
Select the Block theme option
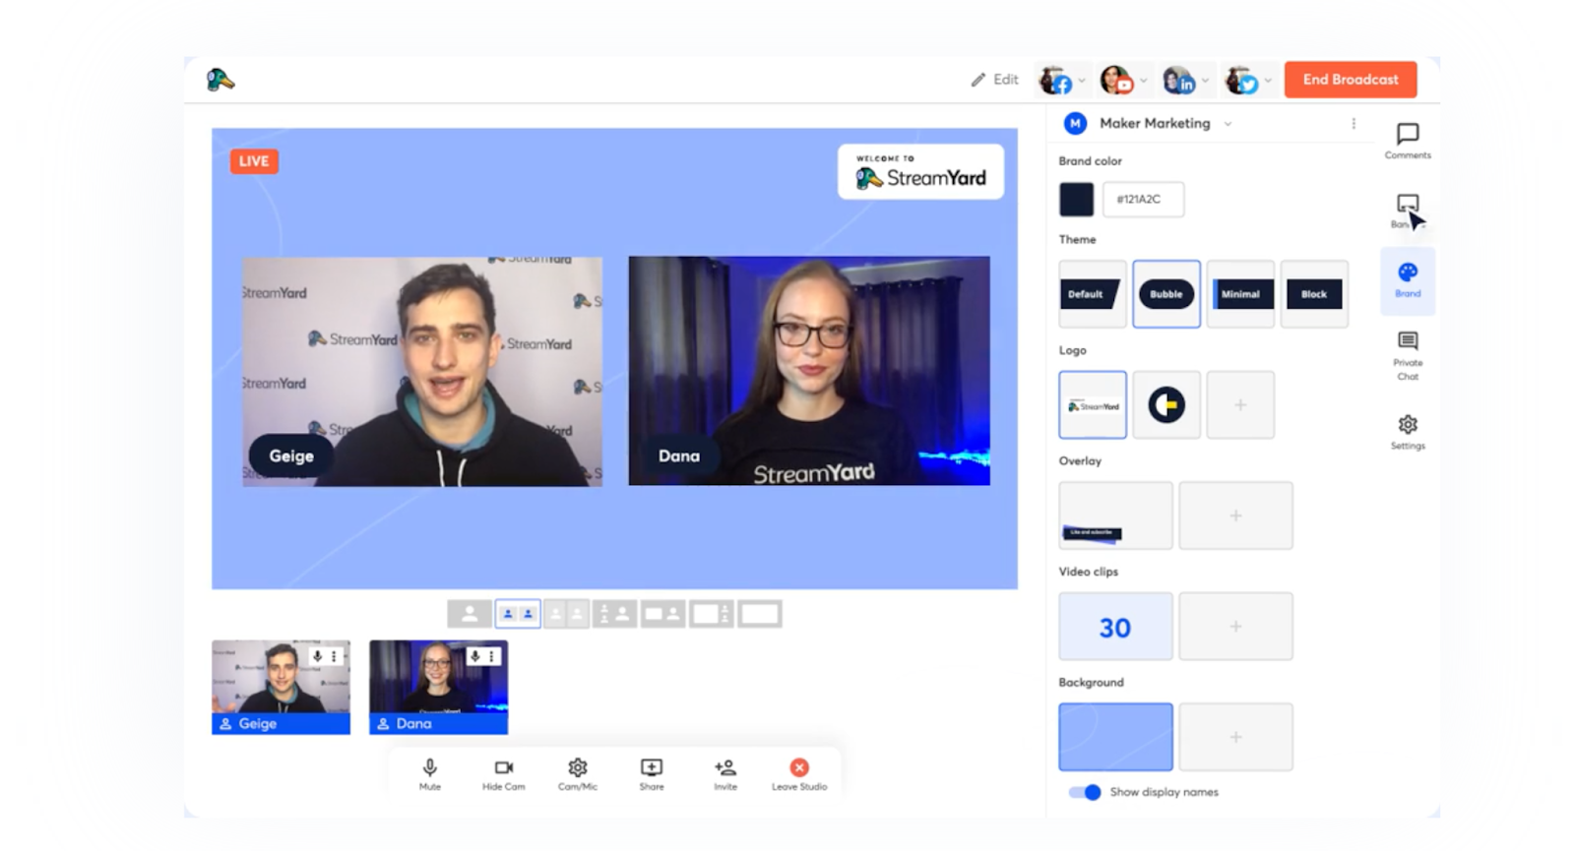1314,294
